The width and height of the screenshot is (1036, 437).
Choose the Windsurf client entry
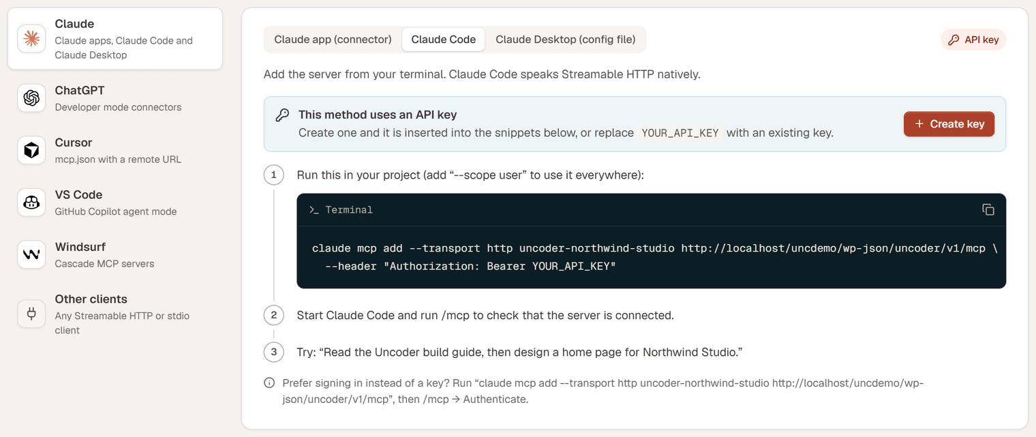coord(115,254)
